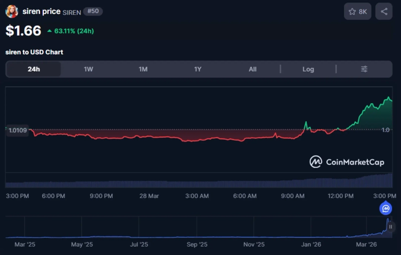
Task: Click the range handle on the mini timeline
Action: (x=390, y=226)
